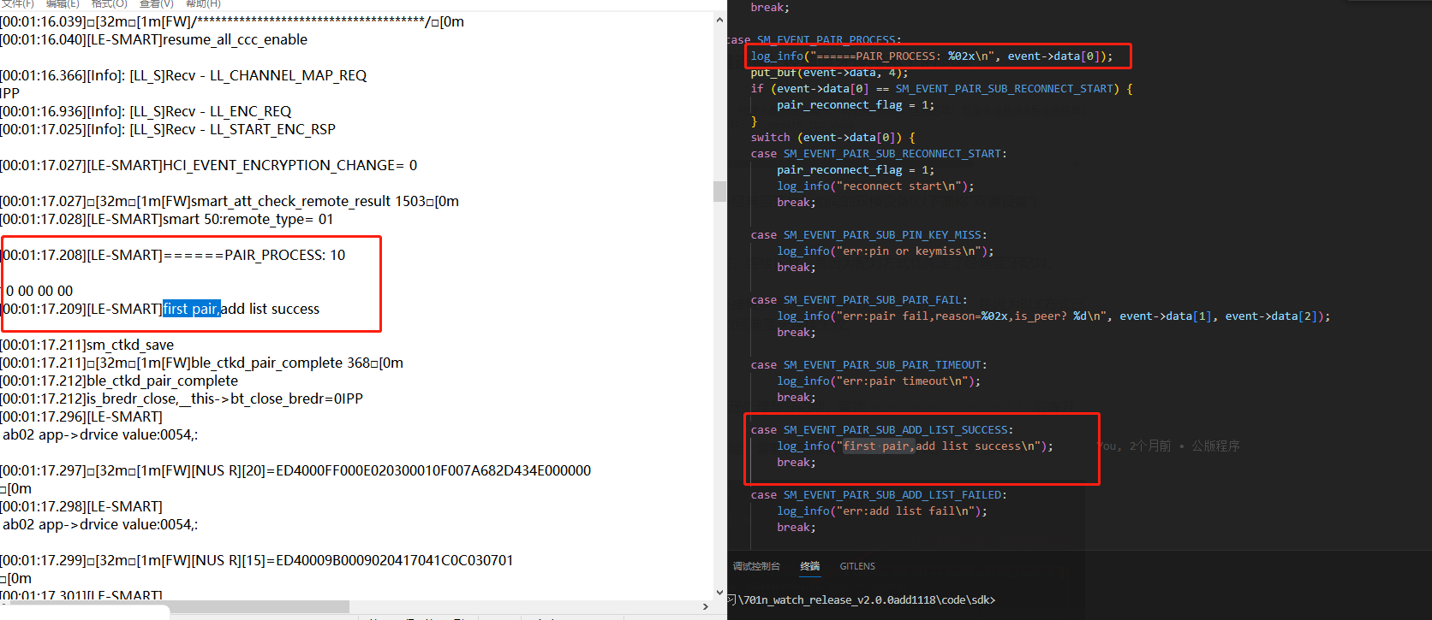Click the 'smart_att_check_remote_result 1503' log line
Image resolution: width=1432 pixels, height=620 pixels.
[x=230, y=201]
